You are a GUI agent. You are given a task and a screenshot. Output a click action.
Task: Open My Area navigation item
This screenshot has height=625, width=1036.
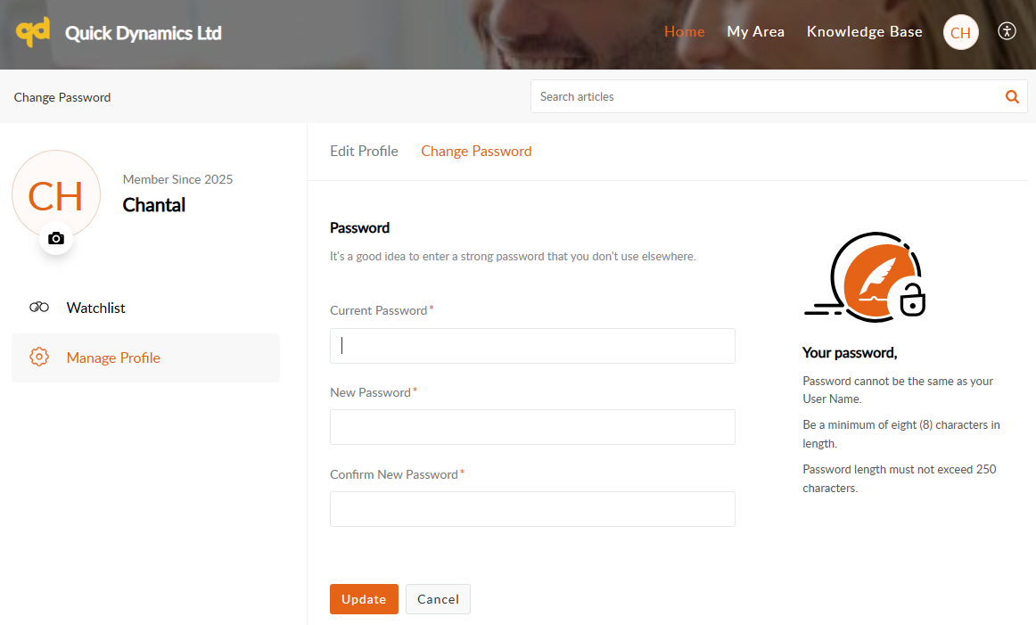pos(755,32)
